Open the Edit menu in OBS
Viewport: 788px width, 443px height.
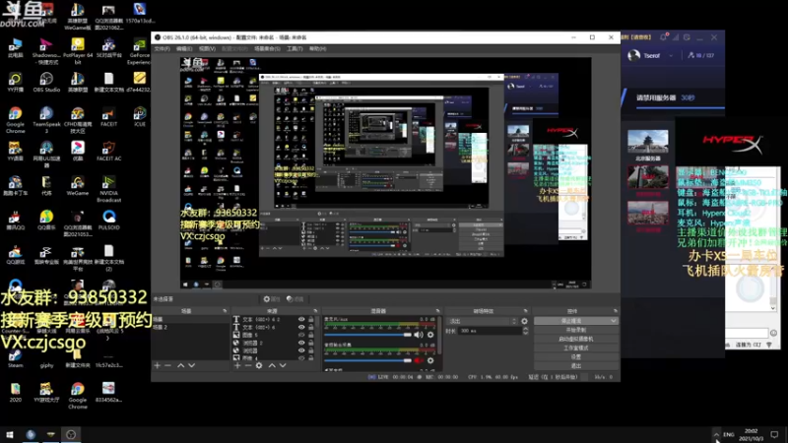184,48
